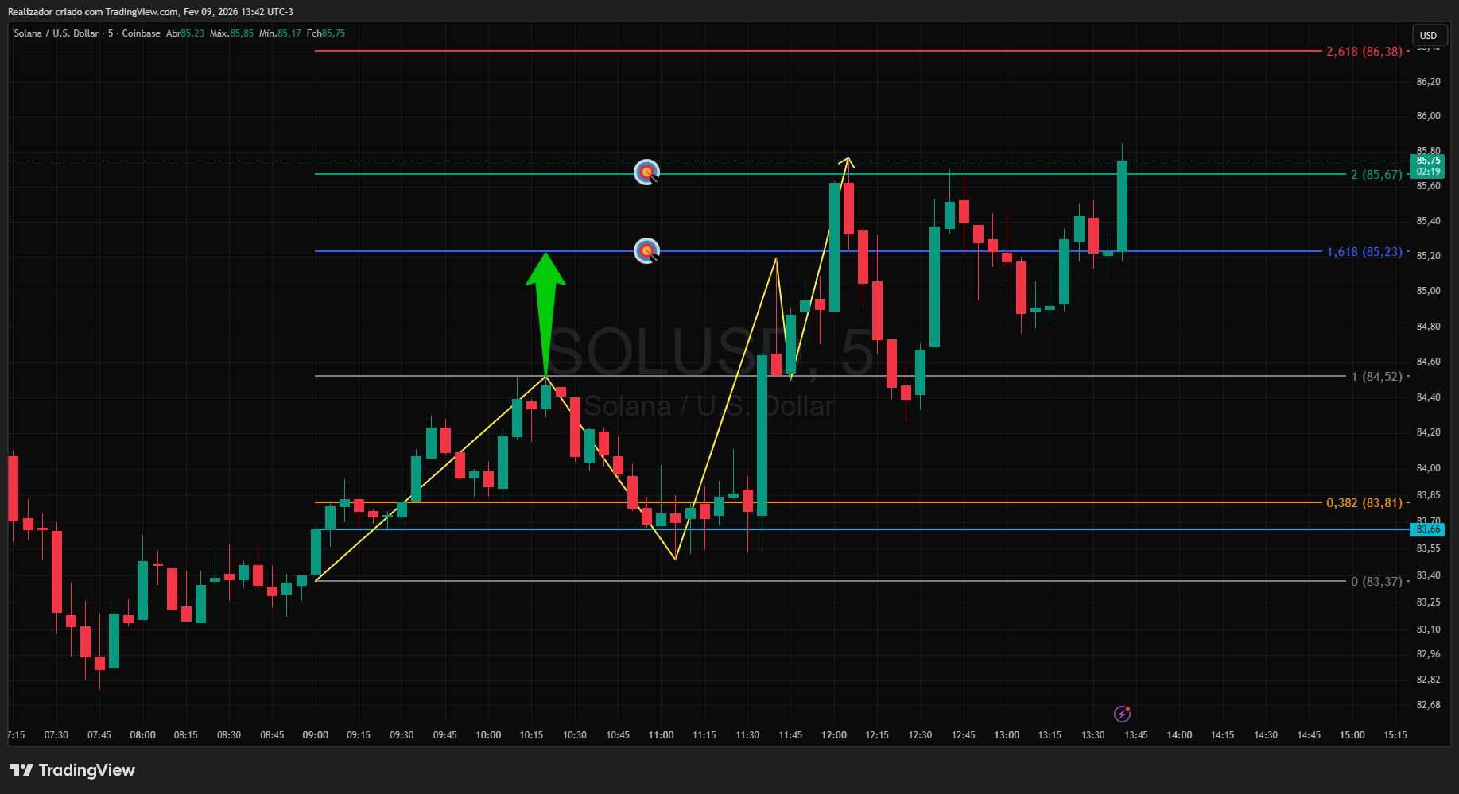Click the 84,20 price axis value
This screenshot has height=794, width=1459.
(1429, 432)
